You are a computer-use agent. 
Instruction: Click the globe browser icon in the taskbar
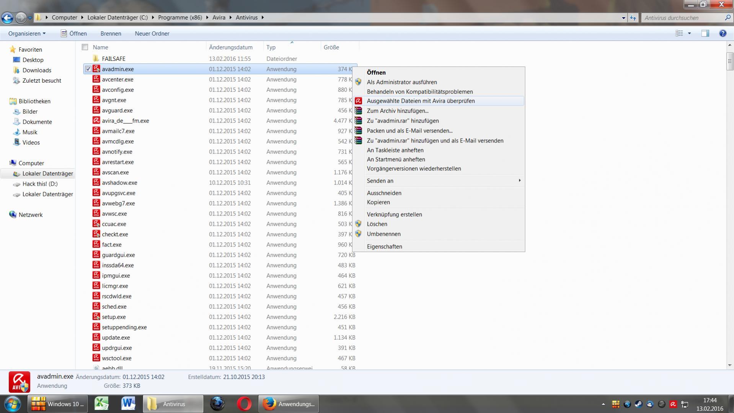click(x=217, y=404)
